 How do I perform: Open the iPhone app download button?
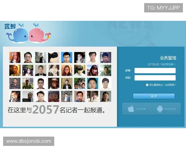[x=137, y=109]
